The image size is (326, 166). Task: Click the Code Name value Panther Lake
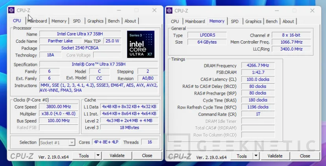click(x=60, y=41)
